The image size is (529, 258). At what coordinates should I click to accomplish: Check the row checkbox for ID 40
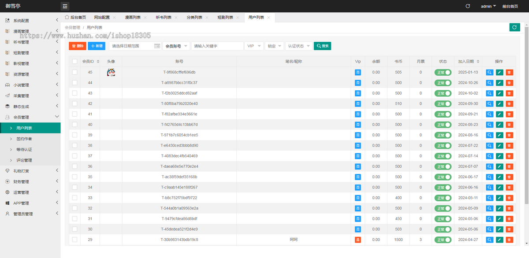(x=75, y=125)
